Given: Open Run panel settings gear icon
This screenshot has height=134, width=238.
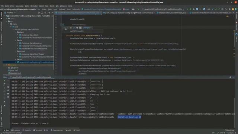Looking at the screenshot, I should click(230, 77).
